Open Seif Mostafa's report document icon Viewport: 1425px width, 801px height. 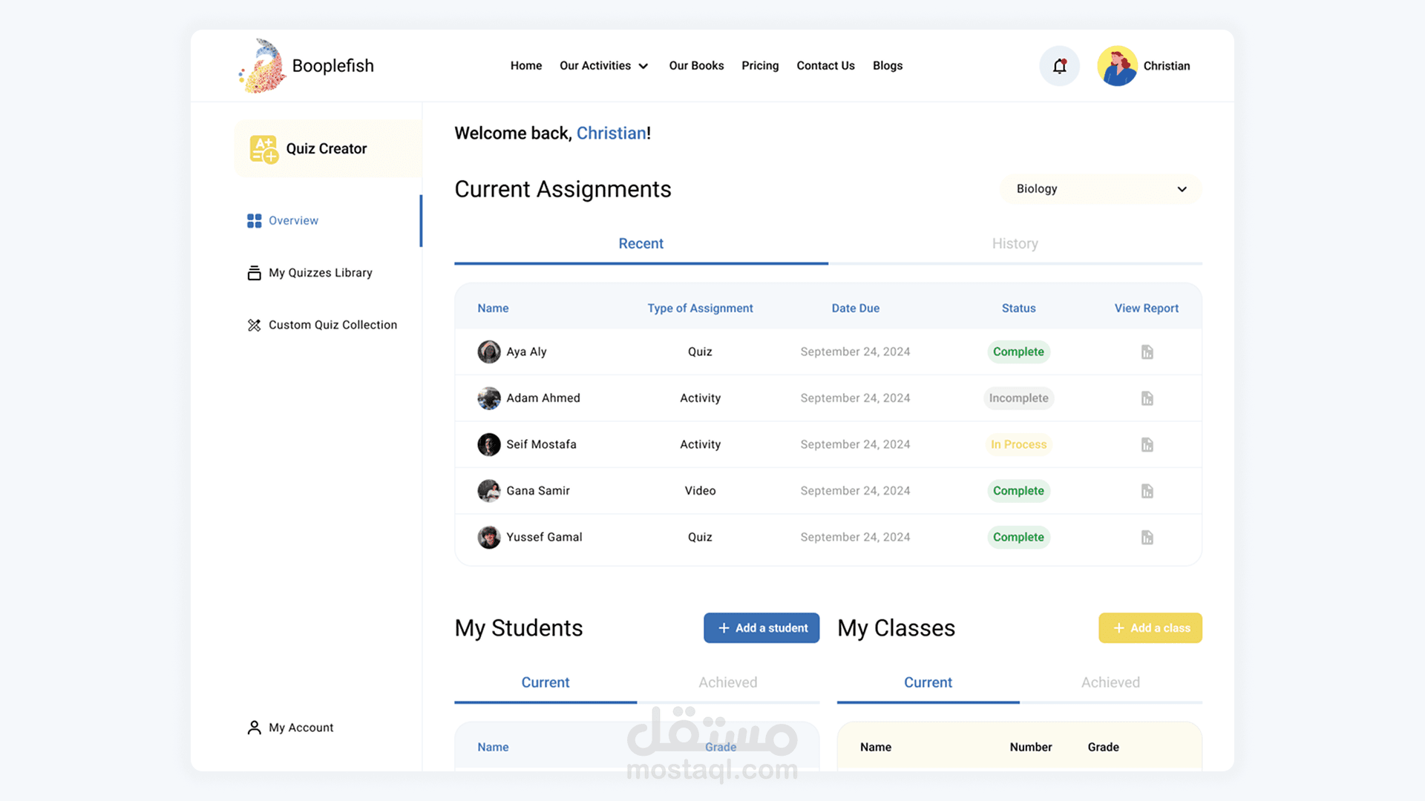click(1147, 444)
